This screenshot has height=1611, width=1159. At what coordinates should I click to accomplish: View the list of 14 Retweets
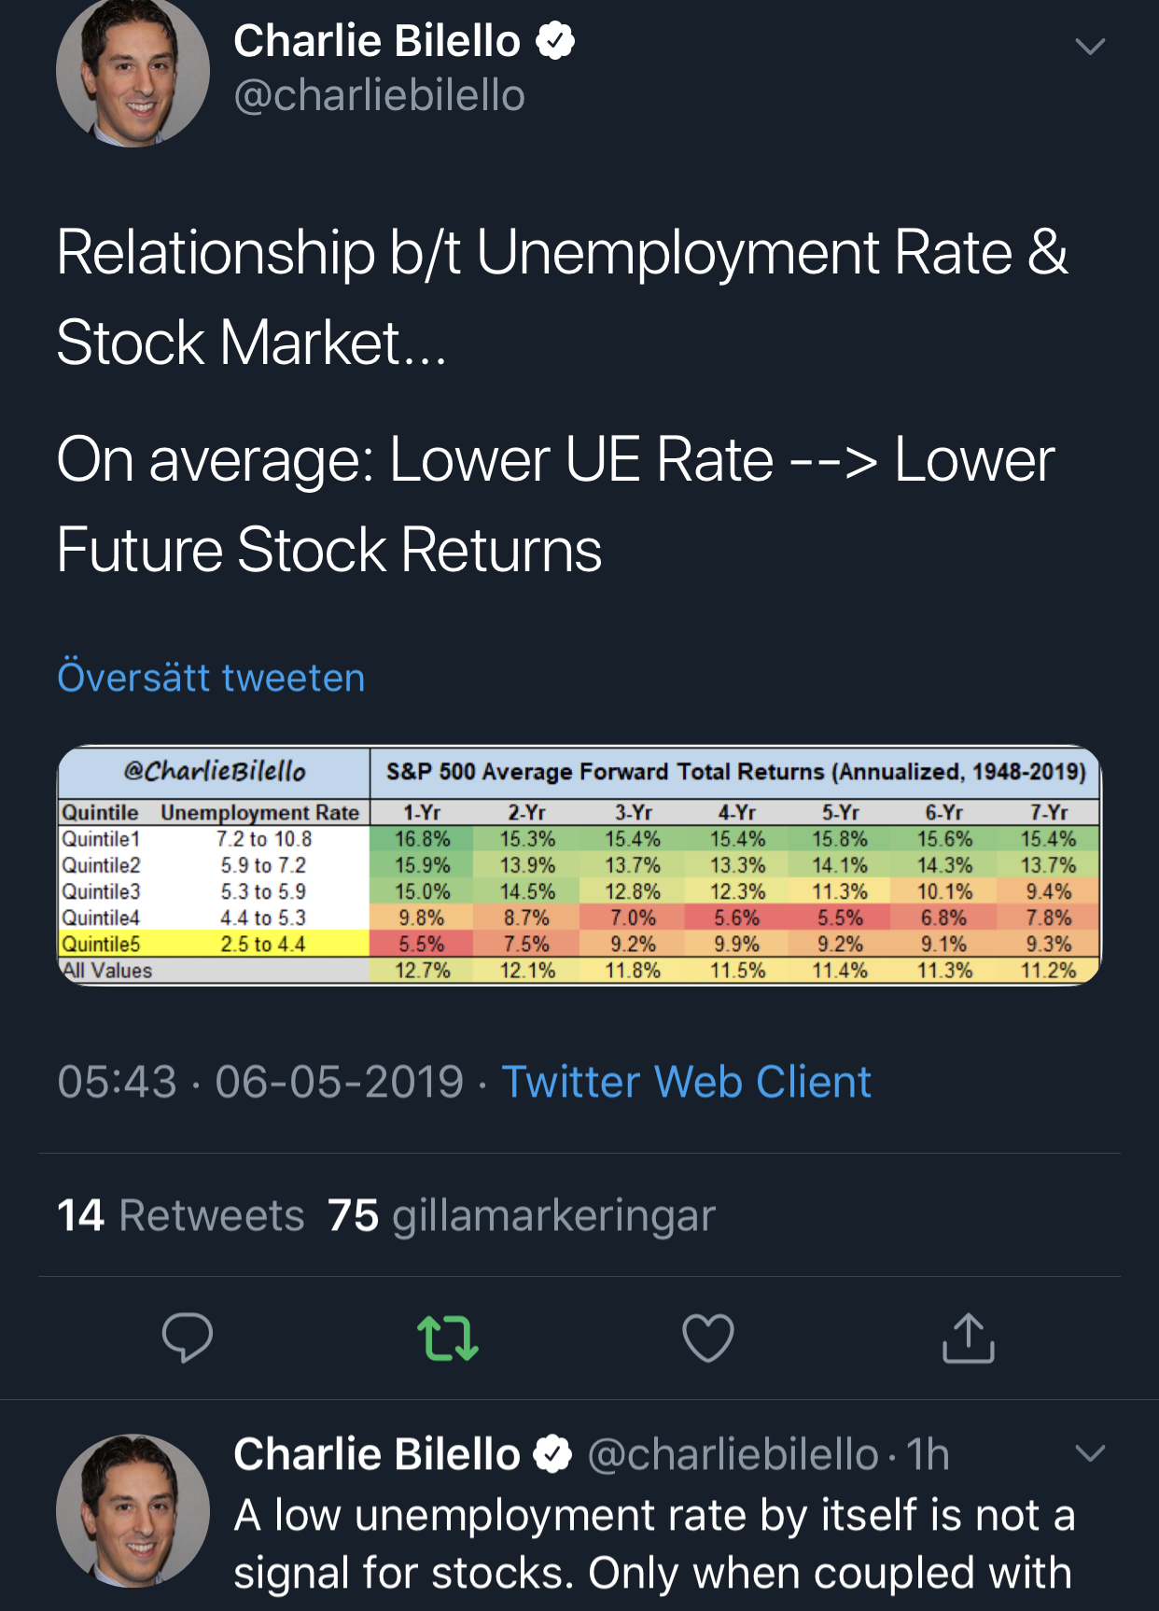[x=181, y=1215]
